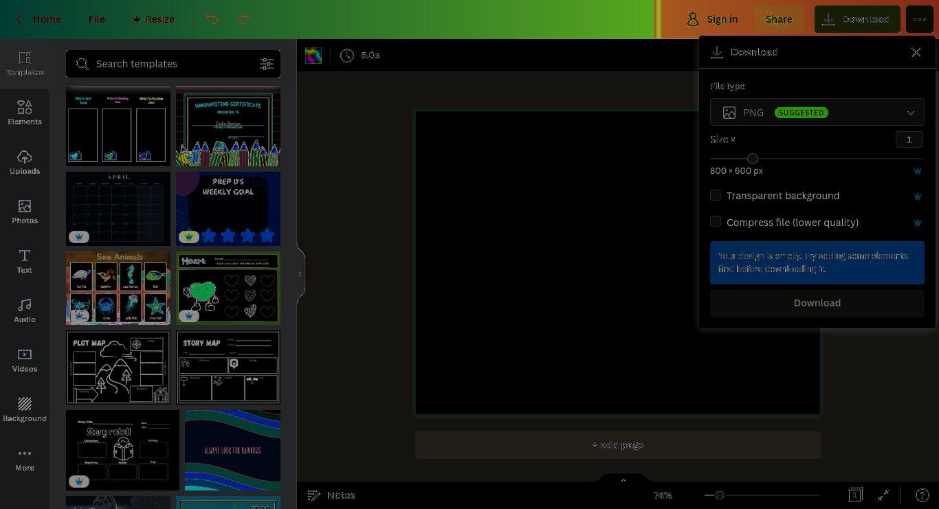Click Add page below the canvas
939x509 pixels.
[618, 445]
